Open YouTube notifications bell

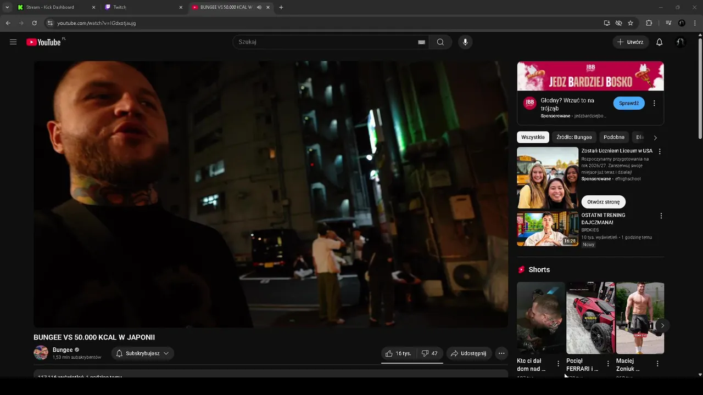tap(660, 42)
